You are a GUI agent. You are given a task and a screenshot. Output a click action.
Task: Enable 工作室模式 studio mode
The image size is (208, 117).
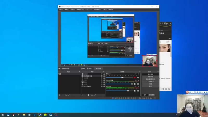pyautogui.click(x=151, y=82)
